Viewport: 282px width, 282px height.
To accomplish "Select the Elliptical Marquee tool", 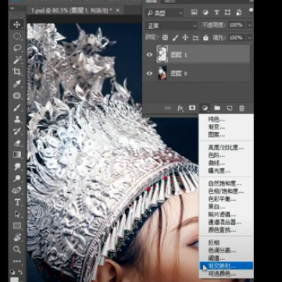I will [x=17, y=36].
